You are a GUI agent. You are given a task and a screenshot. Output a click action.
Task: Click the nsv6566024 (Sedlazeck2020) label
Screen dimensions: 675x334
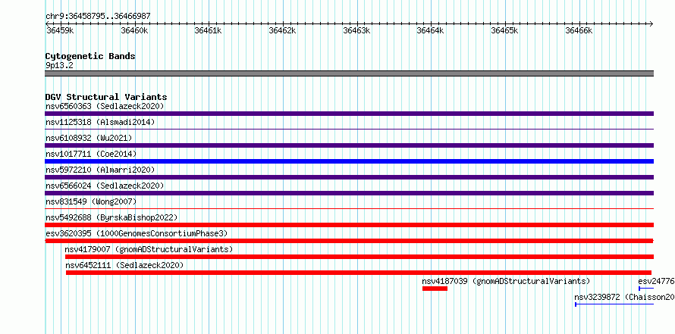105,186
